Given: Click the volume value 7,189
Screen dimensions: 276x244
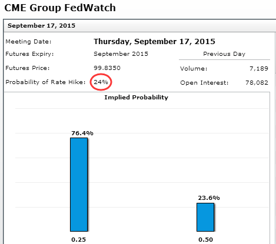Looking at the screenshot, I should (x=259, y=69).
